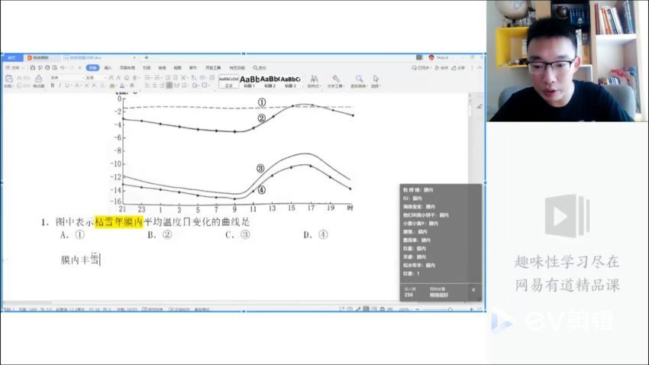This screenshot has width=649, height=365.
Task: Collapse the ribbon with the up chevron
Action: (x=479, y=67)
